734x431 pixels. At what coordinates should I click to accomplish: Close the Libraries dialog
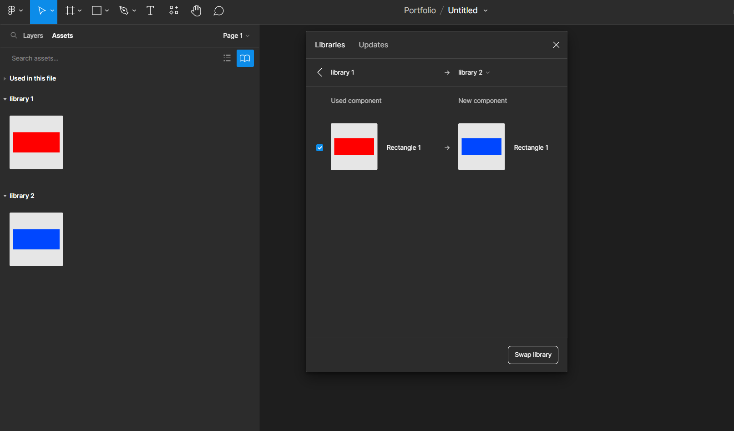pos(556,45)
